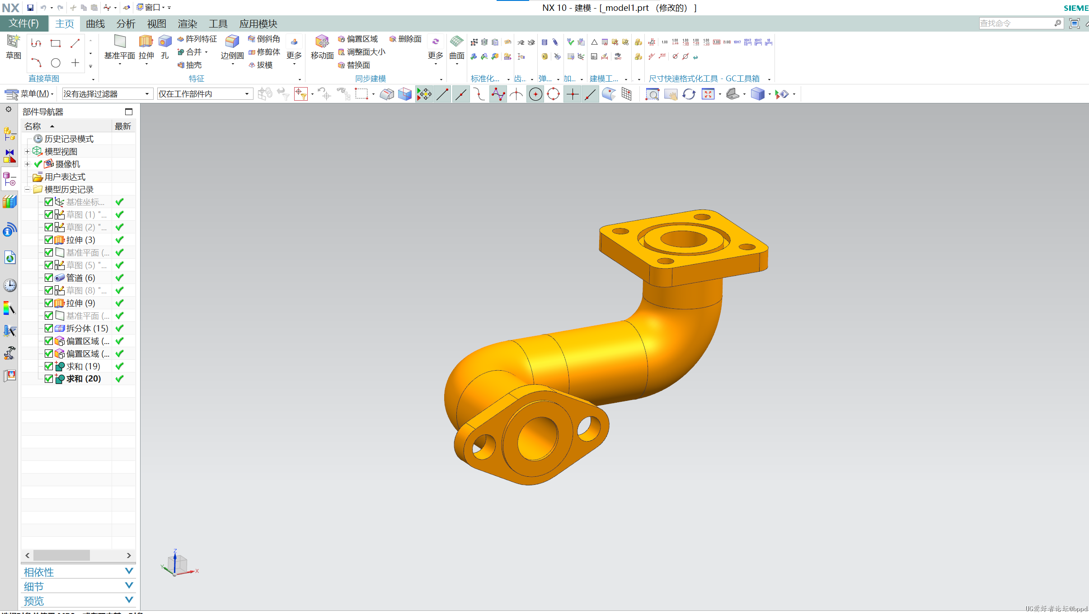Click the Fit view magnifier icon
Screen dimensions: 1089x614
tap(652, 94)
